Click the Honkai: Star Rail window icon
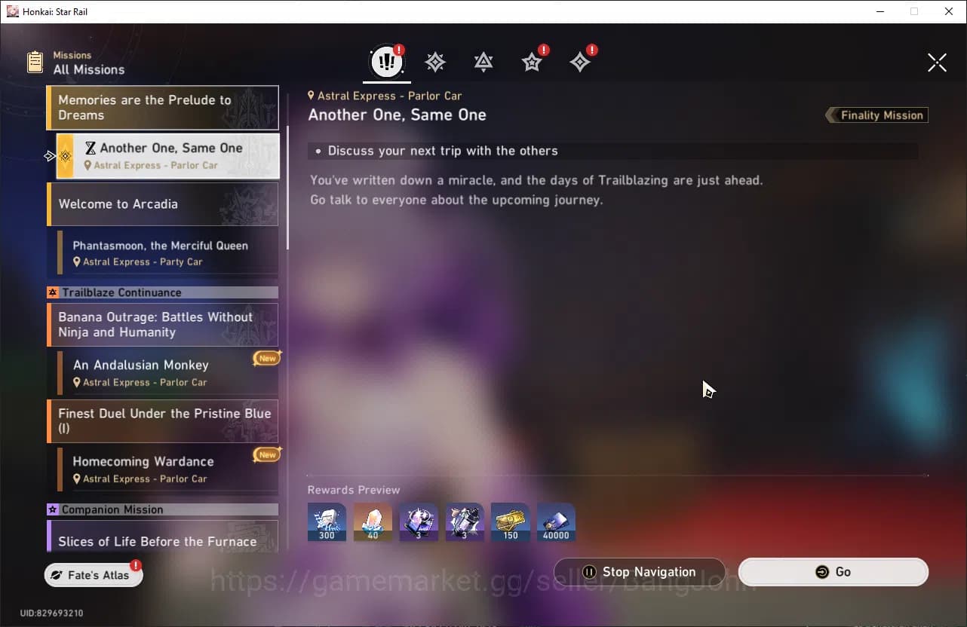967x627 pixels. pyautogui.click(x=12, y=11)
